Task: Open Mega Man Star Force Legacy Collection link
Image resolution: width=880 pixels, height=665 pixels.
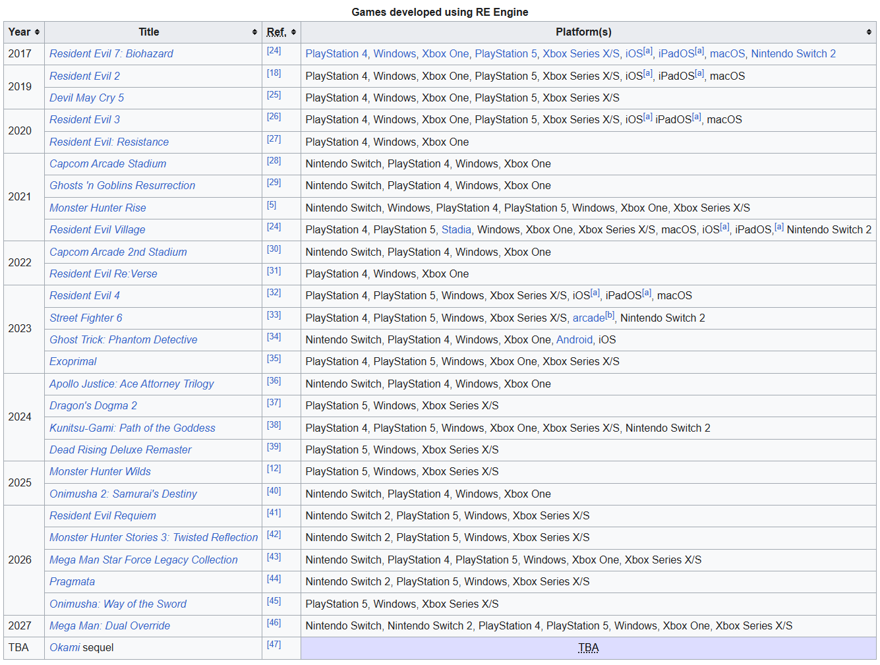Action: coord(143,560)
